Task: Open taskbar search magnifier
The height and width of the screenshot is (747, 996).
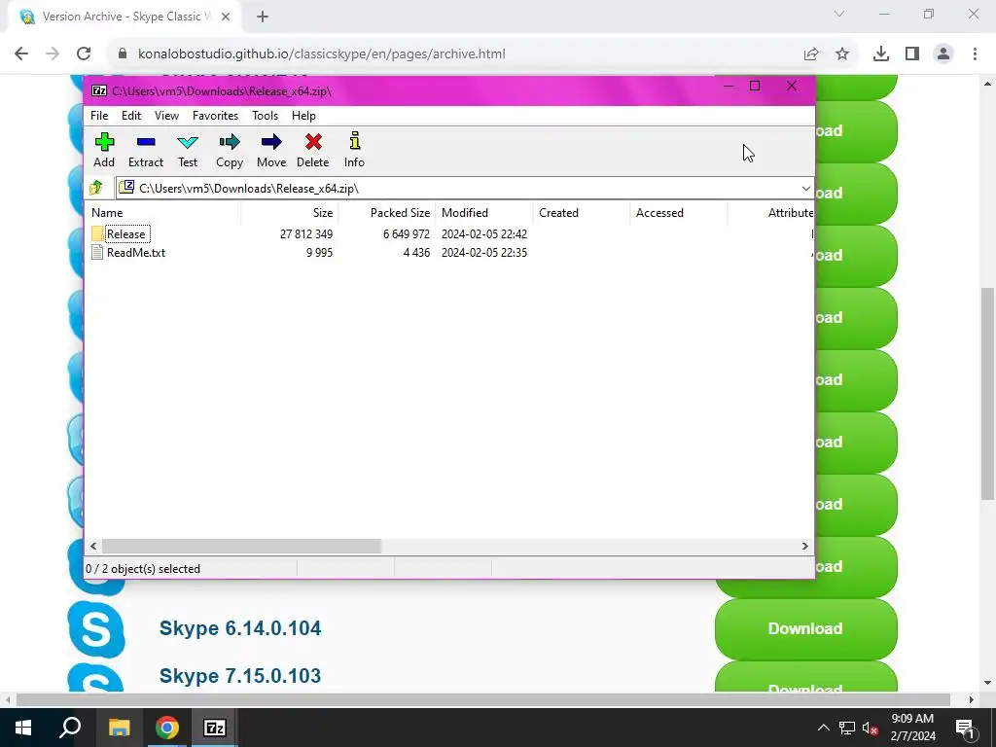Action: 70,728
